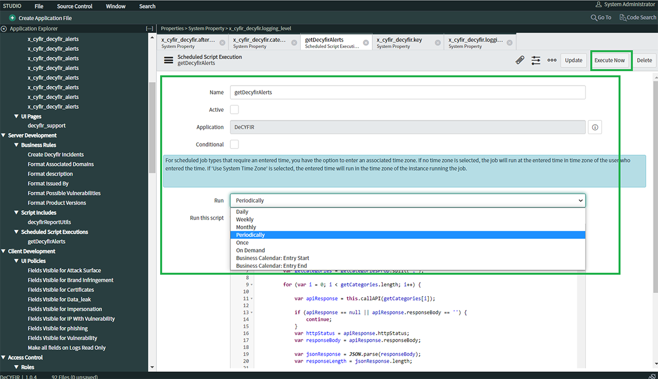Click the Update button
658x379 pixels.
[574, 60]
